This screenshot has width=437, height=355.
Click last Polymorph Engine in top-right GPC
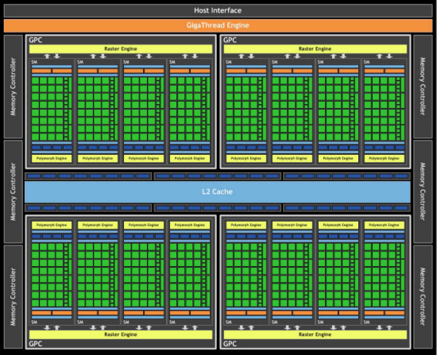tap(384, 158)
